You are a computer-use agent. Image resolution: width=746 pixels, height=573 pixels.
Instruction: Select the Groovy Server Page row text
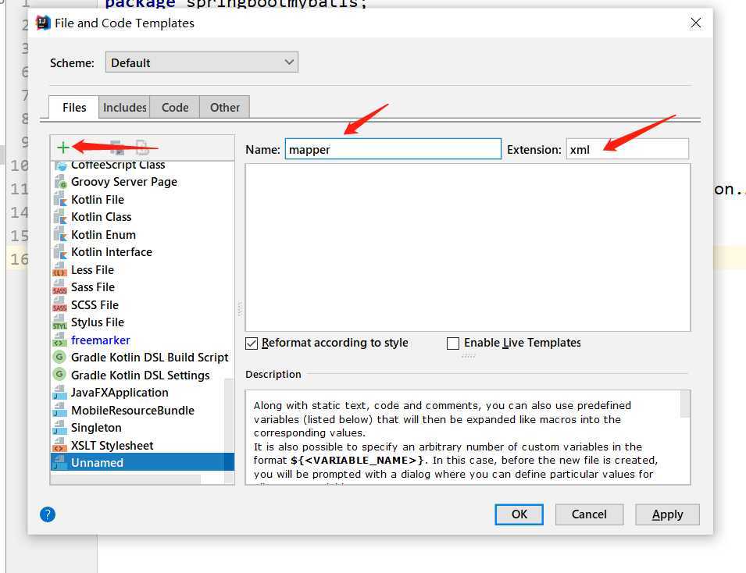click(x=123, y=182)
